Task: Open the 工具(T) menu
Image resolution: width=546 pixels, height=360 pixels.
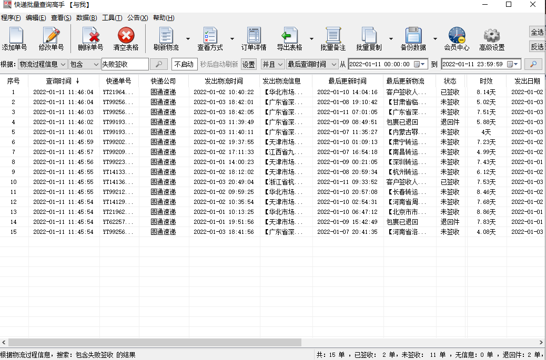Action: click(112, 17)
